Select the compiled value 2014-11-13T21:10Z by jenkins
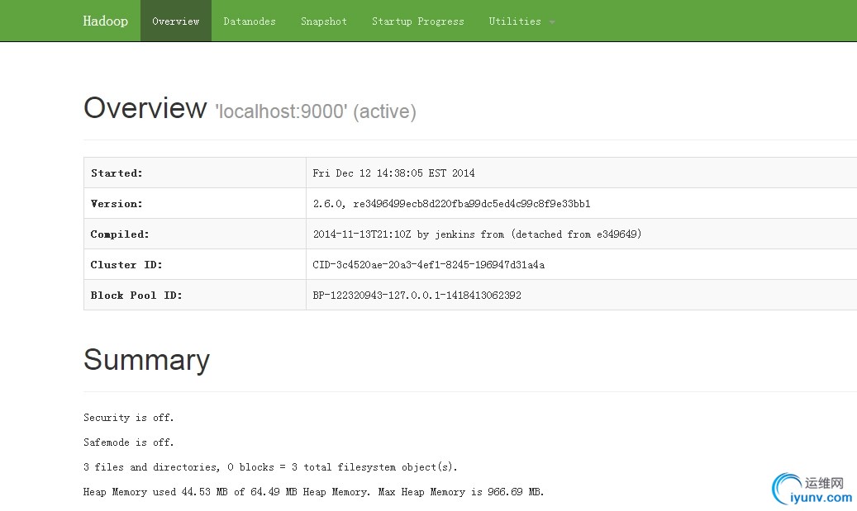The image size is (857, 511). [477, 234]
